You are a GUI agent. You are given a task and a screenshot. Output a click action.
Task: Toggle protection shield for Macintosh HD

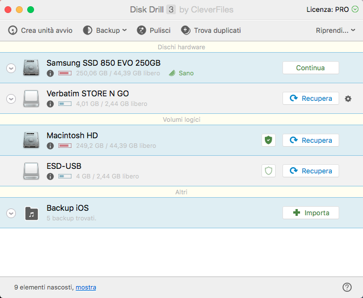[268, 140]
